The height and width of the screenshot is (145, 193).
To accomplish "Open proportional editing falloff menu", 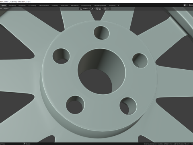I will tap(109, 9).
